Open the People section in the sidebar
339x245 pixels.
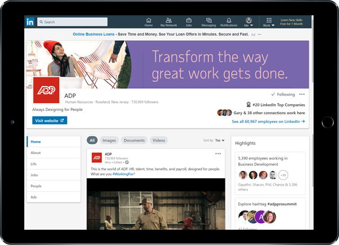(x=54, y=186)
